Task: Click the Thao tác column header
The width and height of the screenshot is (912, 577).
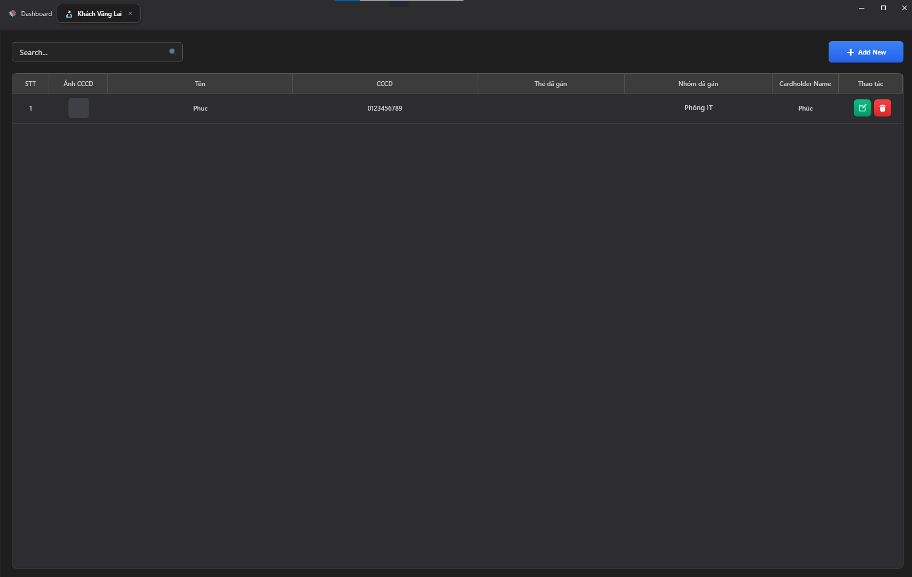Action: 870,84
